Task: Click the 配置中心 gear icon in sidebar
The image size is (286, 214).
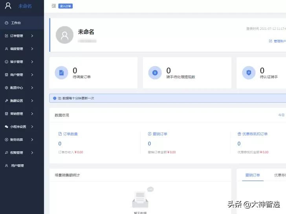Action: 6,88
